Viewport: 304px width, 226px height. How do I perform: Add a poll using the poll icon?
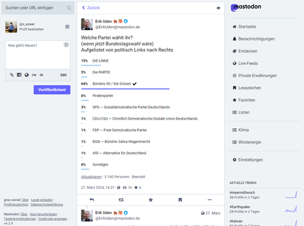coord(19,75)
